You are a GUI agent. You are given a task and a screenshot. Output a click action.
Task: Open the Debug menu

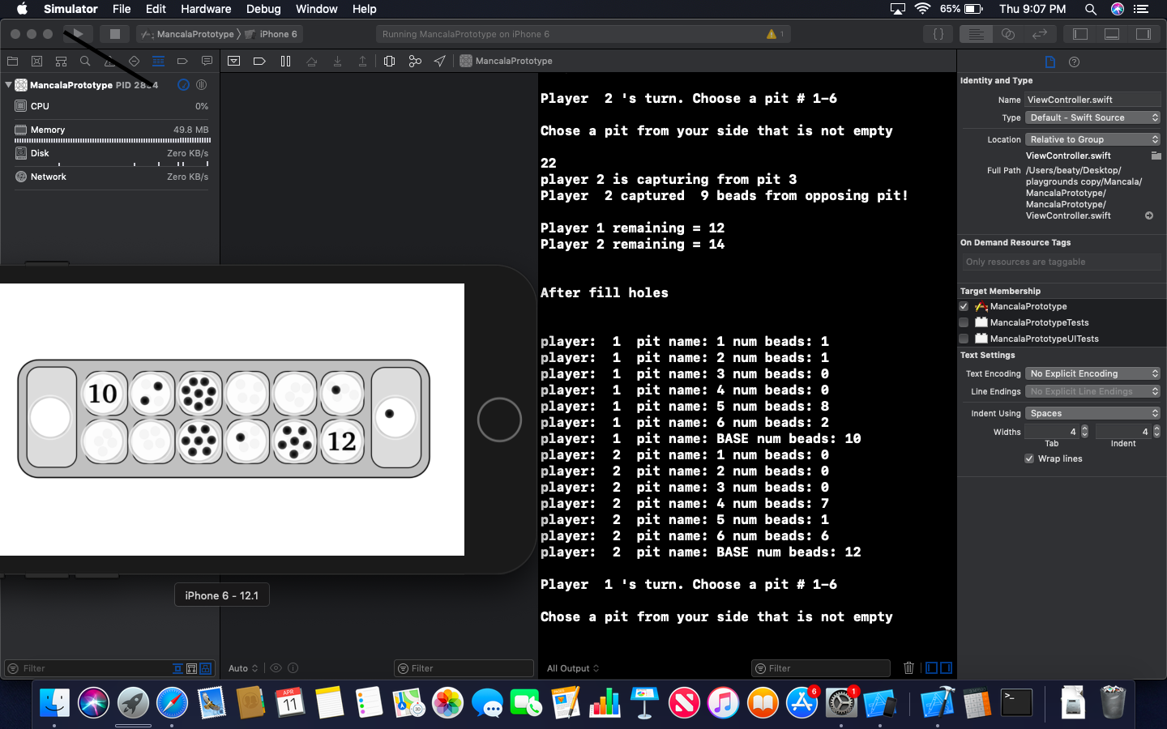(x=263, y=9)
